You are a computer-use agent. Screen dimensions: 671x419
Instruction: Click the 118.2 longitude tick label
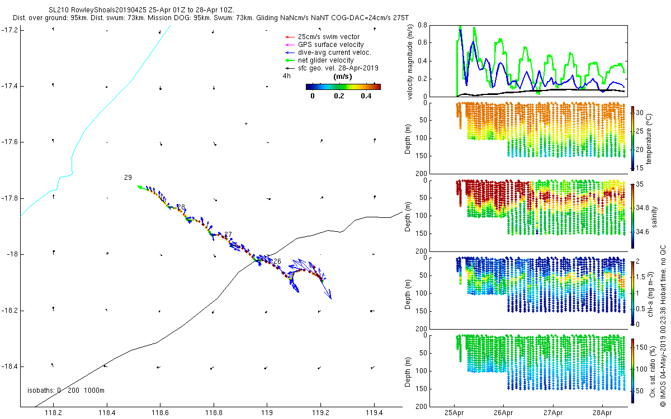(53, 414)
